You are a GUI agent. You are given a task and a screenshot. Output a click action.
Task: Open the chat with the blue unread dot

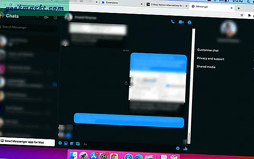[x=28, y=83]
